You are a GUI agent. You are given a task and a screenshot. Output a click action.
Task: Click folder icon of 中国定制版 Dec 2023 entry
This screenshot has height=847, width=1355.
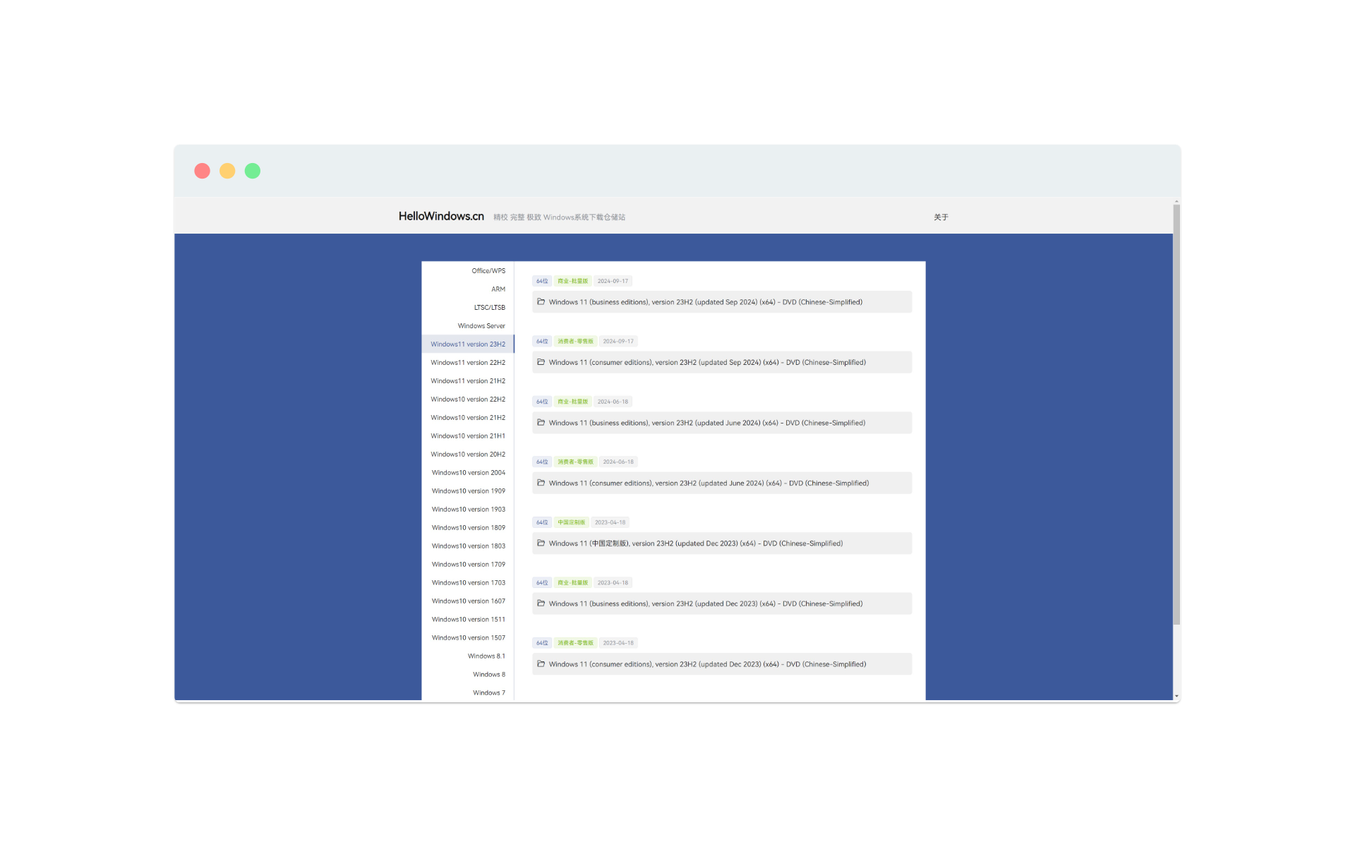coord(541,543)
